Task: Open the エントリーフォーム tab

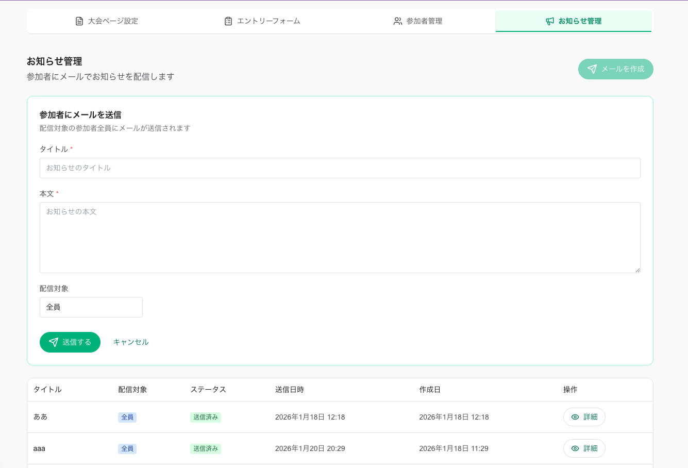Action: pos(262,21)
